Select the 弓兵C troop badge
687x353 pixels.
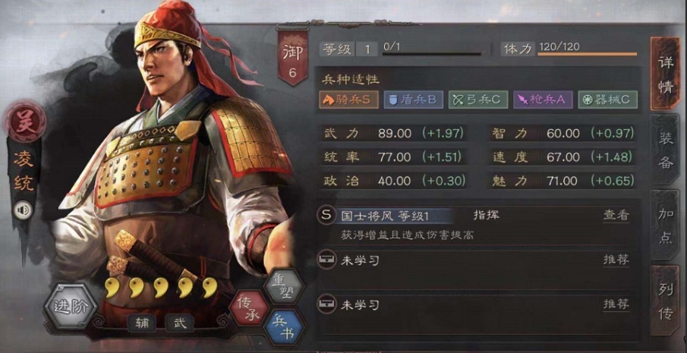(478, 100)
